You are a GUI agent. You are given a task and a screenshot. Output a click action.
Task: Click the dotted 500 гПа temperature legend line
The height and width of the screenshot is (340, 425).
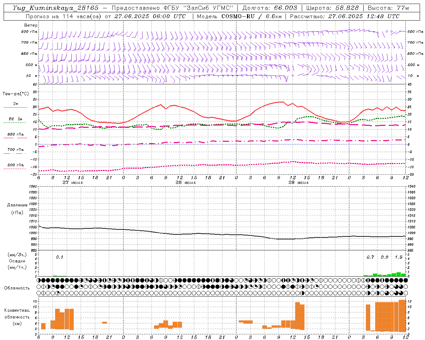15,169
